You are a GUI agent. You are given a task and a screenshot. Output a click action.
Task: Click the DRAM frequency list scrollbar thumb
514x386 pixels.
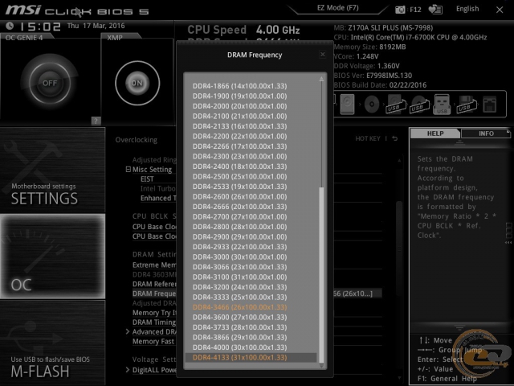tap(321, 274)
